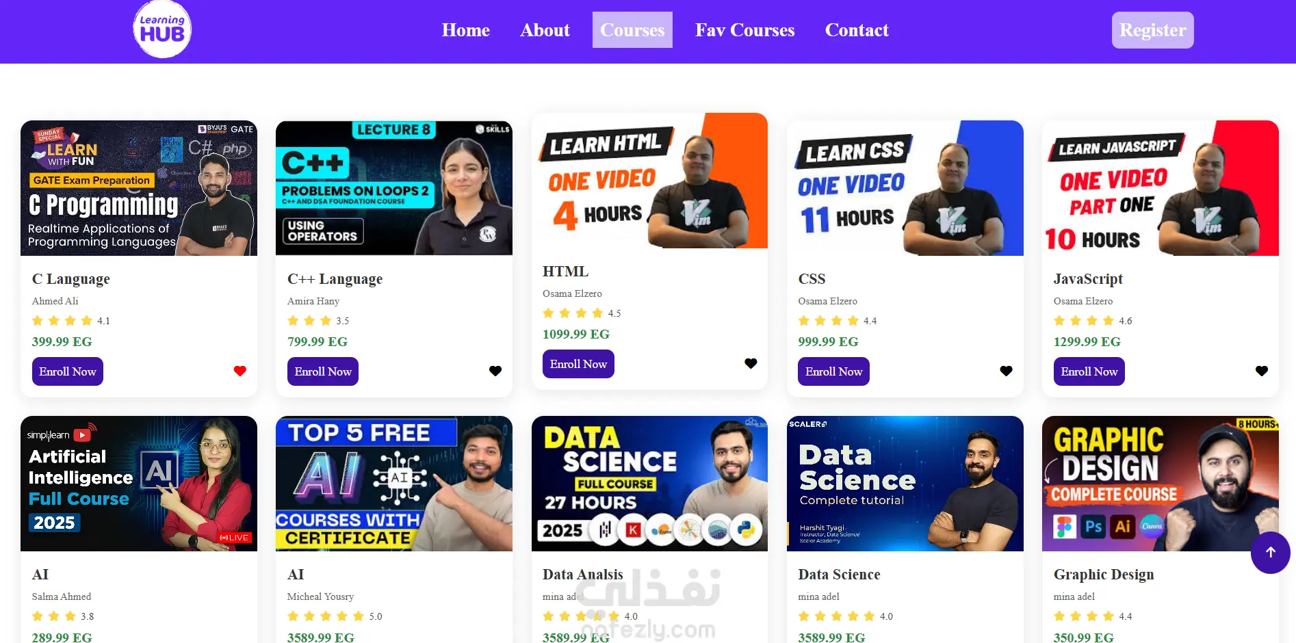Click the Register button
This screenshot has width=1296, height=643.
1152,30
